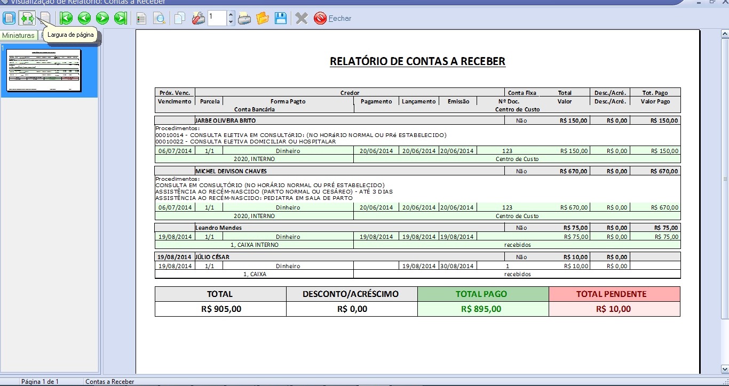Click the R$ 10,00 pending total value

[x=613, y=309]
